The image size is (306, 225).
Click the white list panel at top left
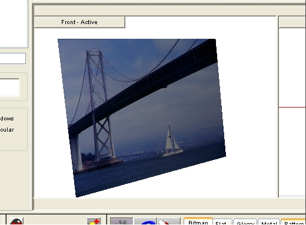coord(14,23)
